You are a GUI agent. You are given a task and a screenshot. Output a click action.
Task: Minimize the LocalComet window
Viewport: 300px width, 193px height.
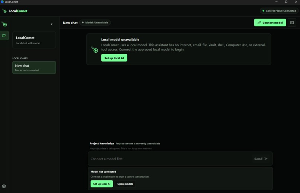pyautogui.click(x=276, y=2)
